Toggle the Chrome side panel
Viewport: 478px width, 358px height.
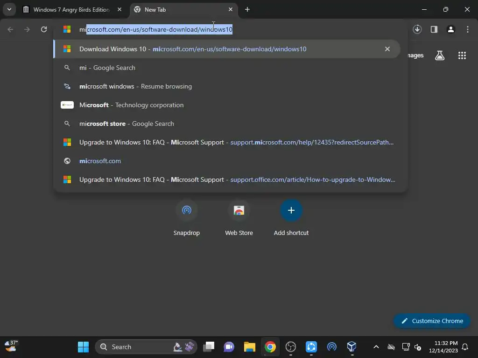coord(434,29)
